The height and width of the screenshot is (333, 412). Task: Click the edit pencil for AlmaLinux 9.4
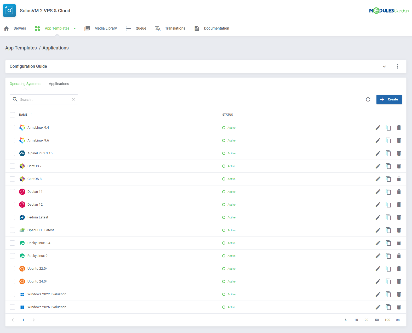coord(378,128)
